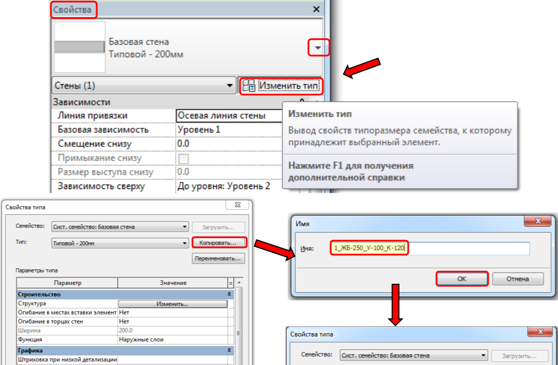Click the scroll up arrow of parameter table

coord(239,283)
